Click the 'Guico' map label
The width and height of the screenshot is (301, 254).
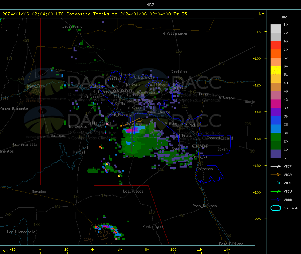pos(204,94)
